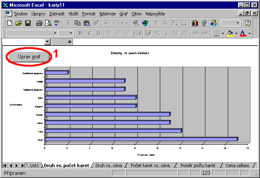Save the workbook with the floppy disk icon
The image size is (260, 178).
[27, 23]
